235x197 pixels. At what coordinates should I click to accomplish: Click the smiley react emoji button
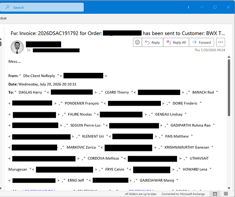click(x=137, y=43)
